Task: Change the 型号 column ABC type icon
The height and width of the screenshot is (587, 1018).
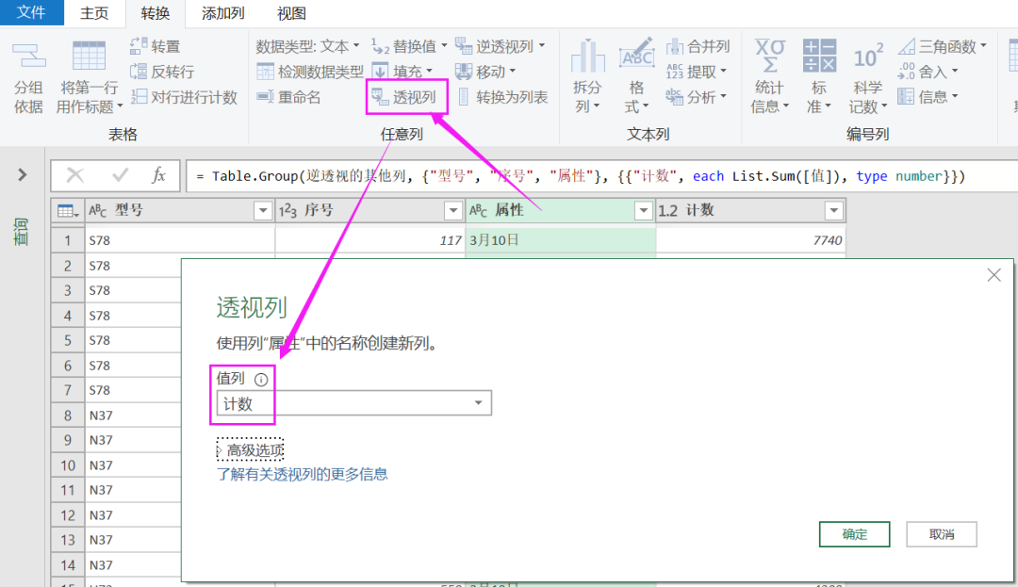Action: 97,211
